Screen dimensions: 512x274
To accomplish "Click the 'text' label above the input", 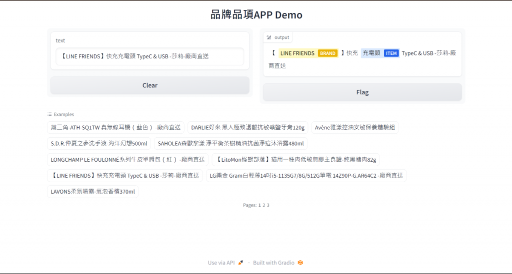I will pos(60,40).
